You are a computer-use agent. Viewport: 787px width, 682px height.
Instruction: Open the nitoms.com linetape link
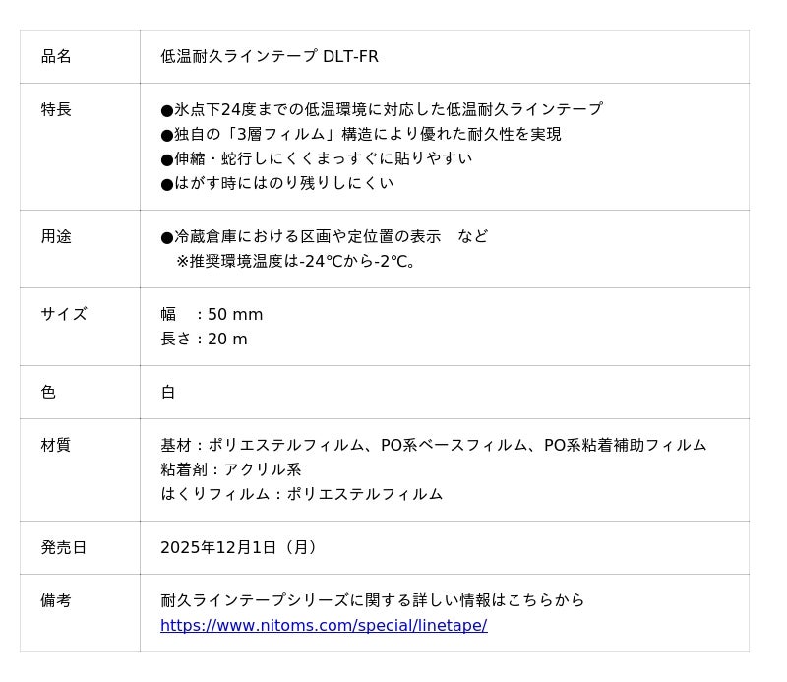[x=324, y=625]
